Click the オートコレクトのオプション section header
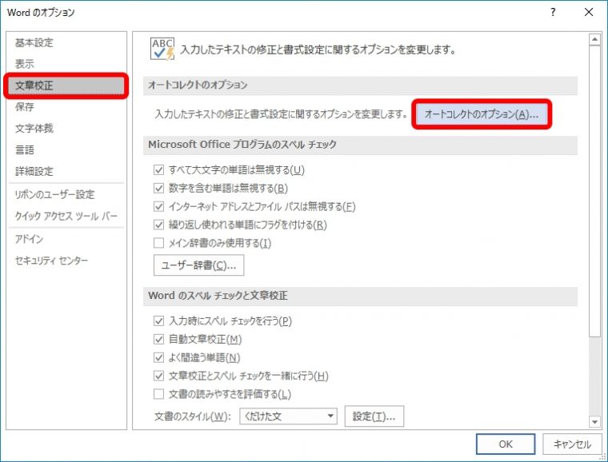Screen dimensions: 608x462 tap(360, 86)
